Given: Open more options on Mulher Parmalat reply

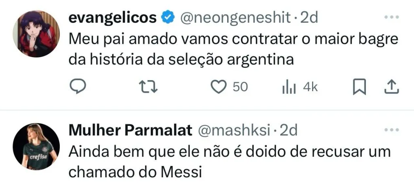Looking at the screenshot, I should pyautogui.click(x=391, y=130).
